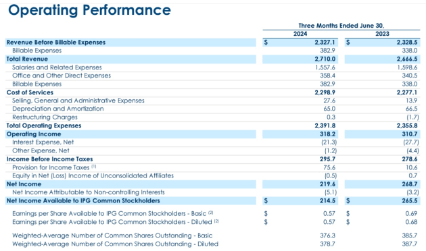Select the "Restructuring Charges" label
Screen dimensions: 426x251
45,117
